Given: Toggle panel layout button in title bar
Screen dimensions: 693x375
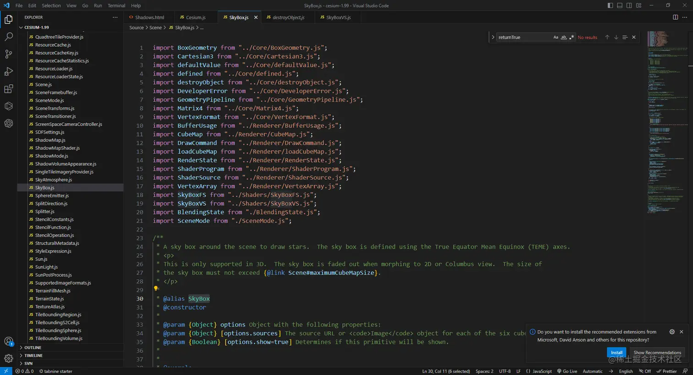Looking at the screenshot, I should pyautogui.click(x=620, y=5).
